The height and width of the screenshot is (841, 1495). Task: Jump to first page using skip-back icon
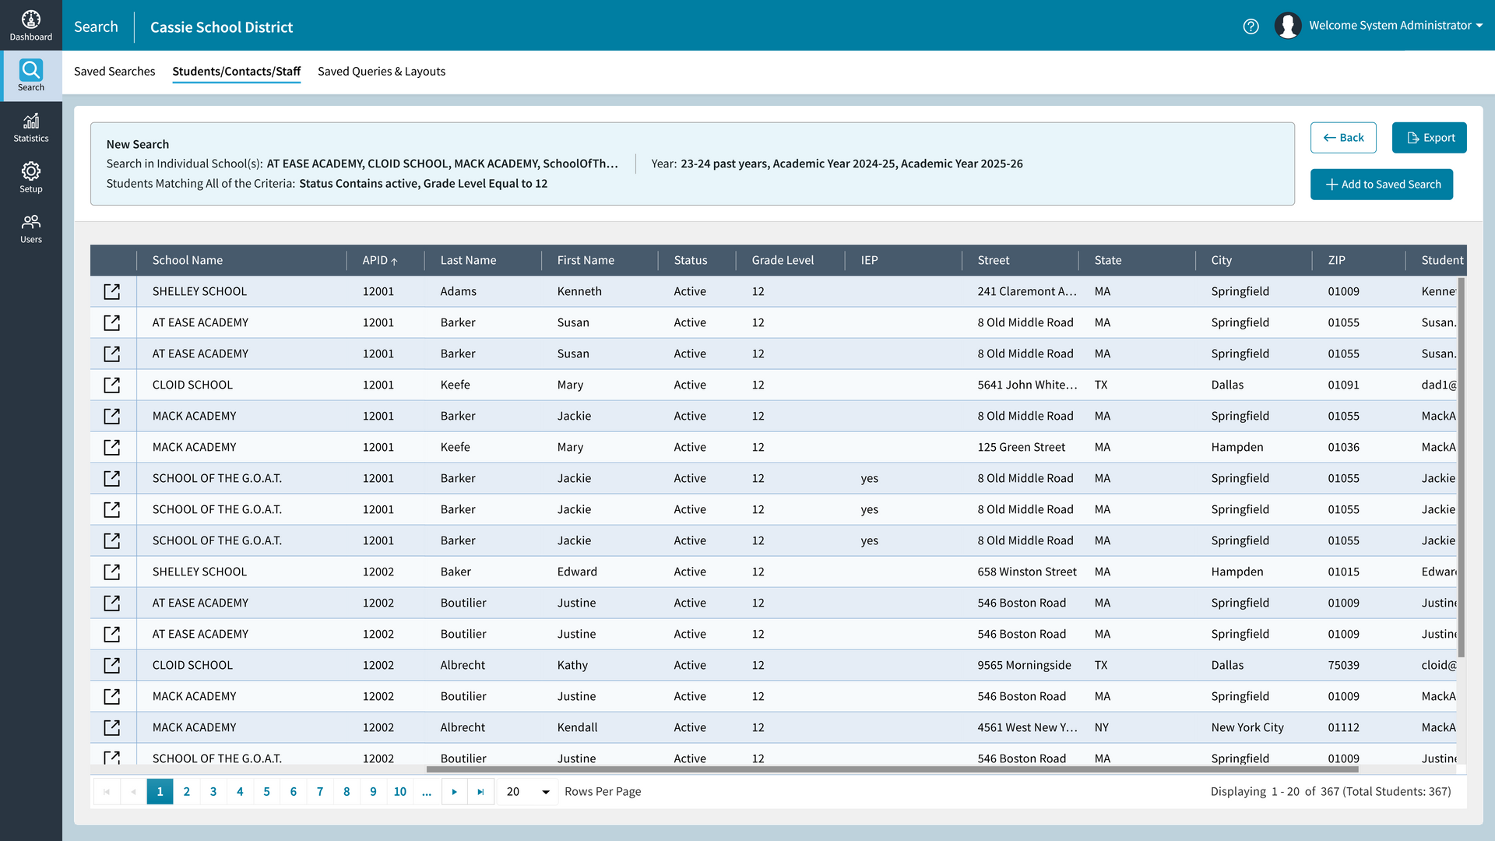(x=107, y=791)
